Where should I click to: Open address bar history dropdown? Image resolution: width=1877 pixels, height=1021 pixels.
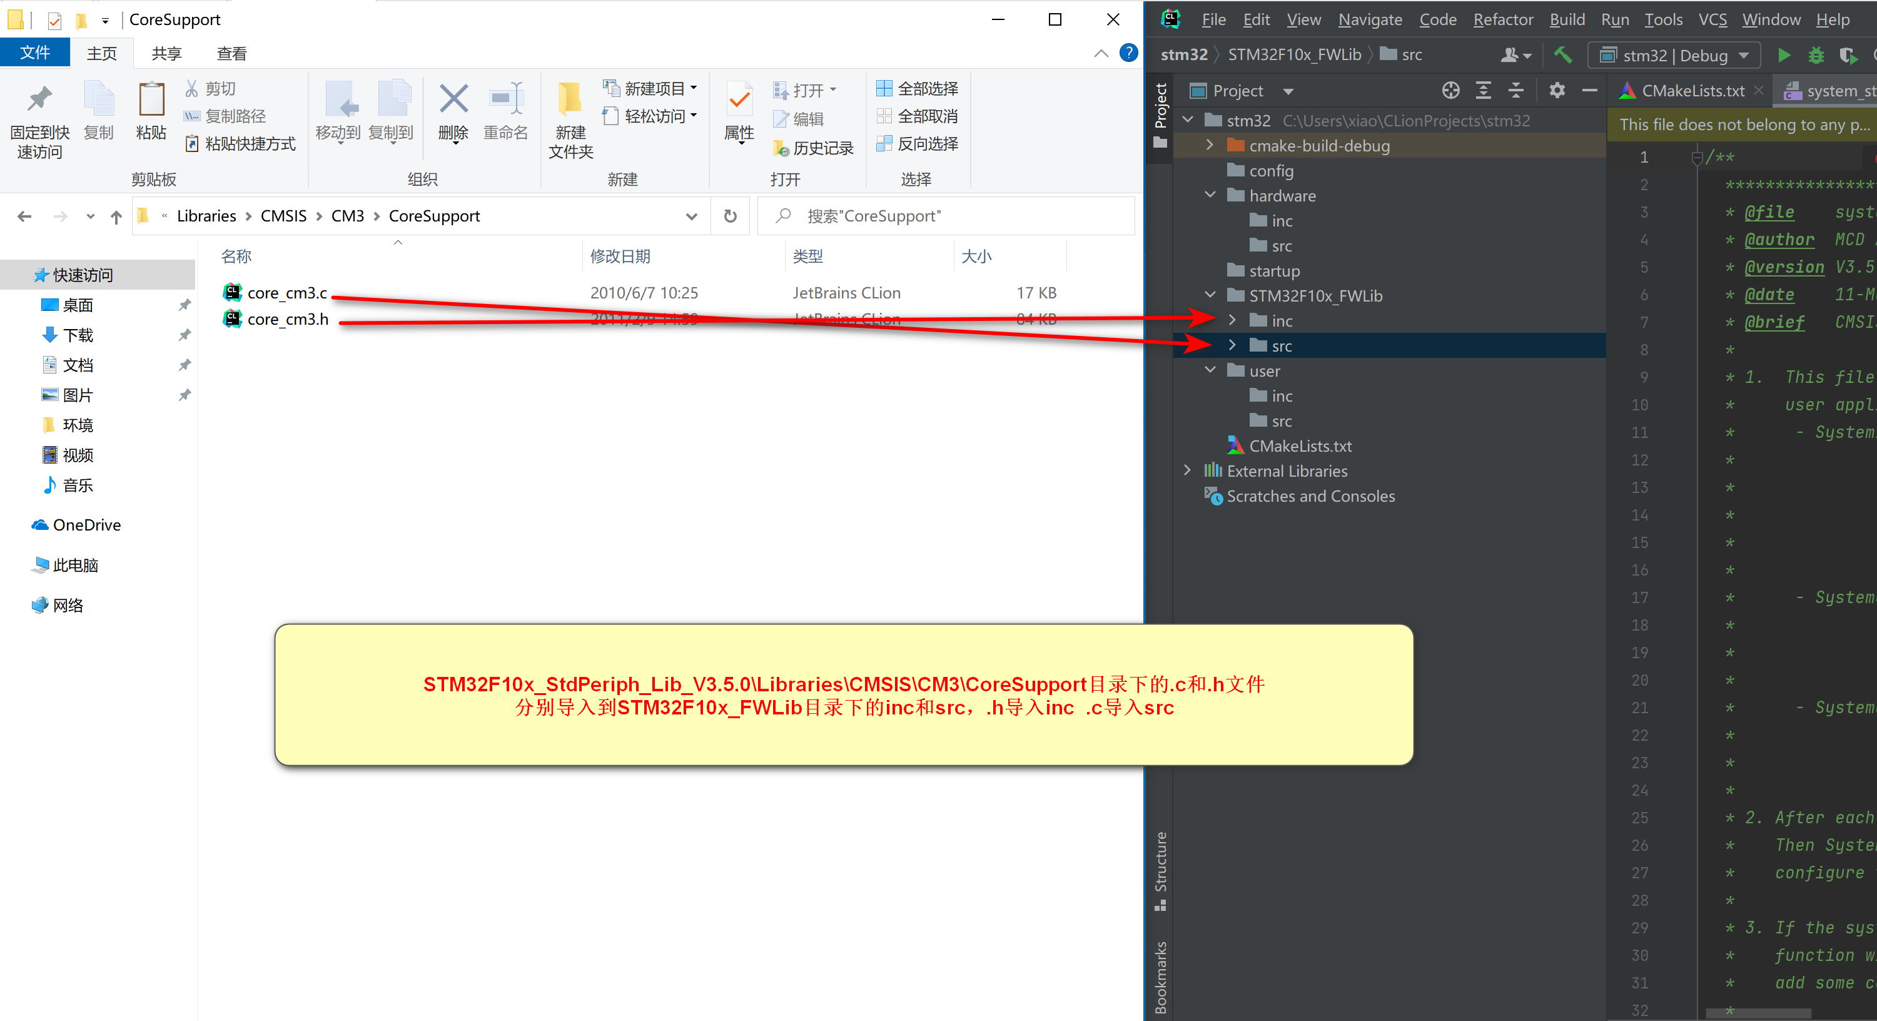[x=691, y=216]
